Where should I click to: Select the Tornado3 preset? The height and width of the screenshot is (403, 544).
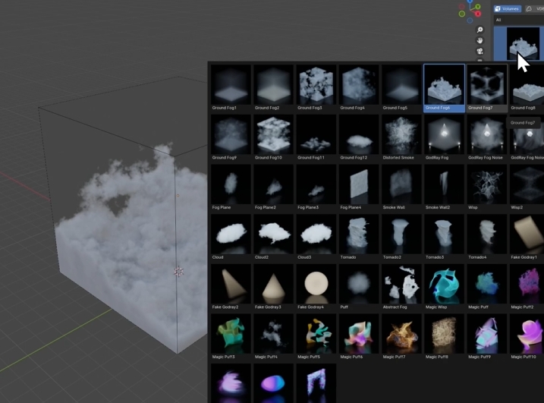pyautogui.click(x=444, y=237)
